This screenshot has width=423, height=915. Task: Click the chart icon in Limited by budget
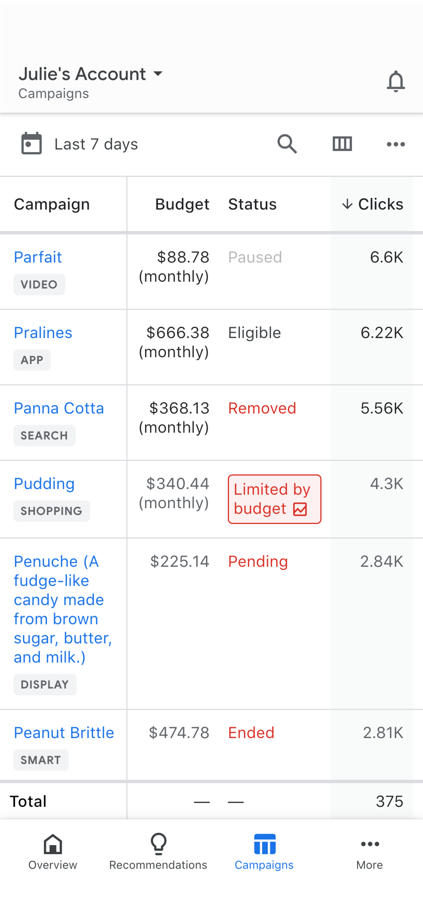coord(300,509)
